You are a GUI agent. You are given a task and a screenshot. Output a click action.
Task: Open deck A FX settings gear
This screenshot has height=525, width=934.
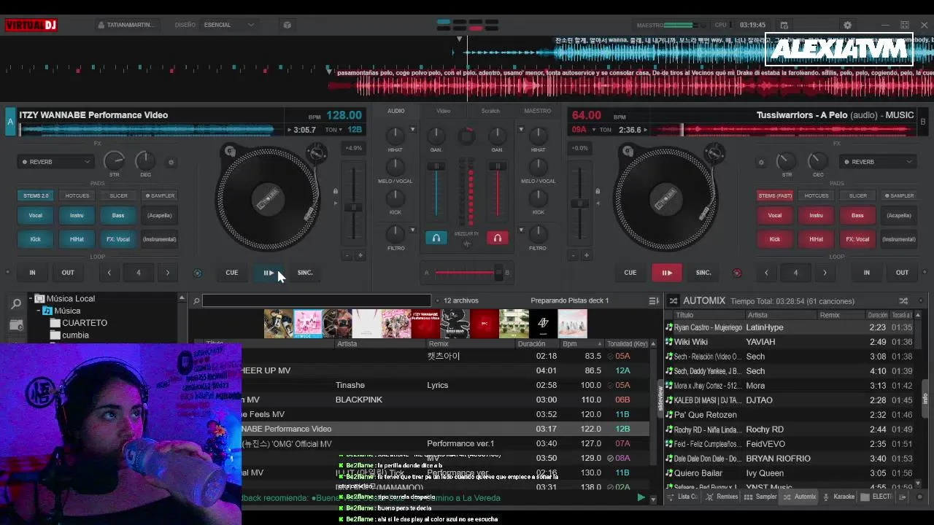pyautogui.click(x=171, y=163)
